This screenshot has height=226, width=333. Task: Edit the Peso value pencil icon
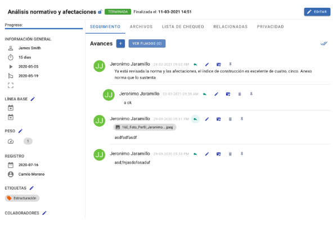click(x=20, y=131)
